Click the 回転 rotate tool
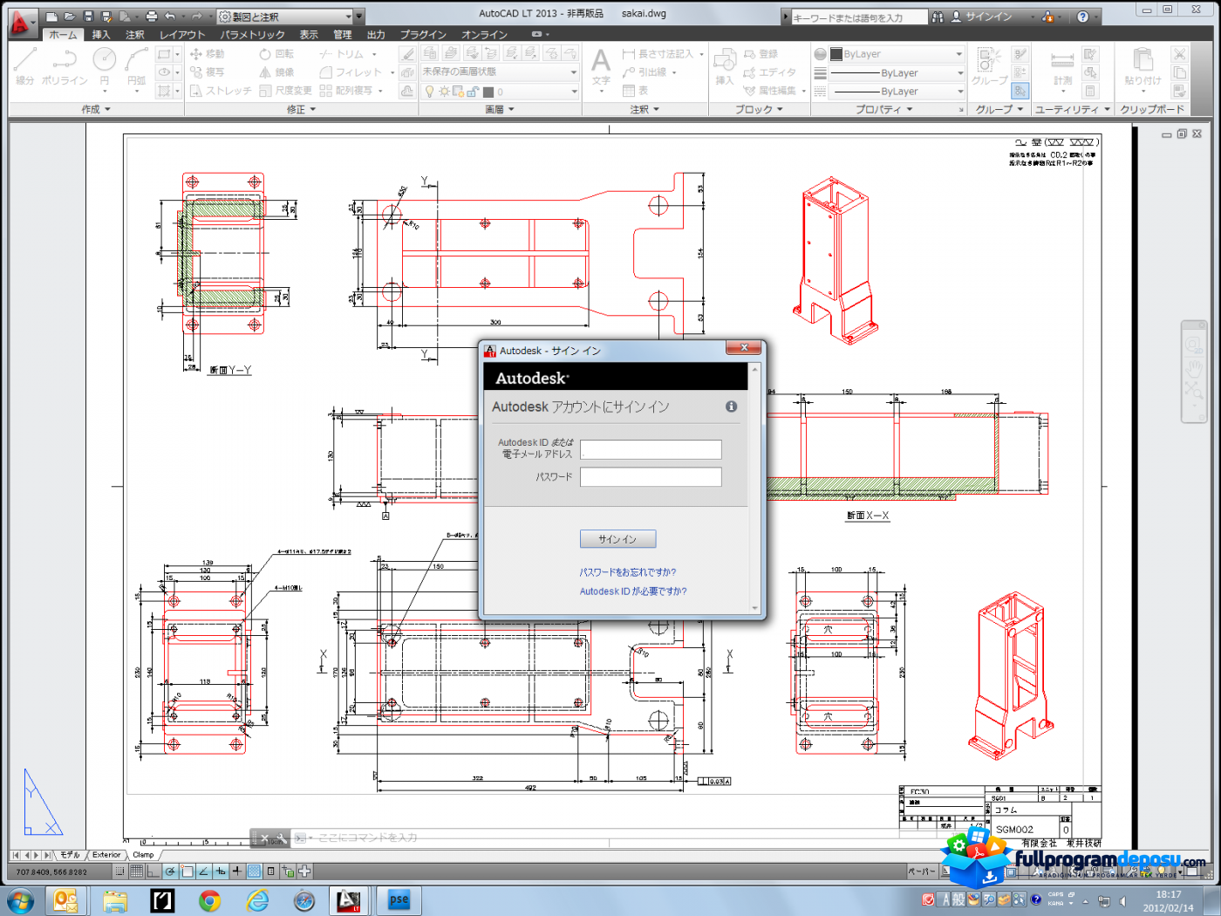The height and width of the screenshot is (916, 1221). pos(276,54)
